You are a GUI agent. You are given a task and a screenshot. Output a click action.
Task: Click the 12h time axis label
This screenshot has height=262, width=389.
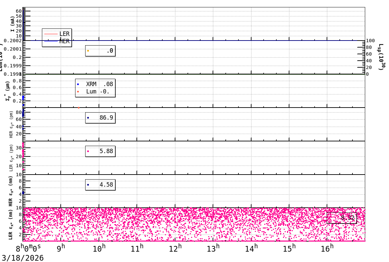175,248
